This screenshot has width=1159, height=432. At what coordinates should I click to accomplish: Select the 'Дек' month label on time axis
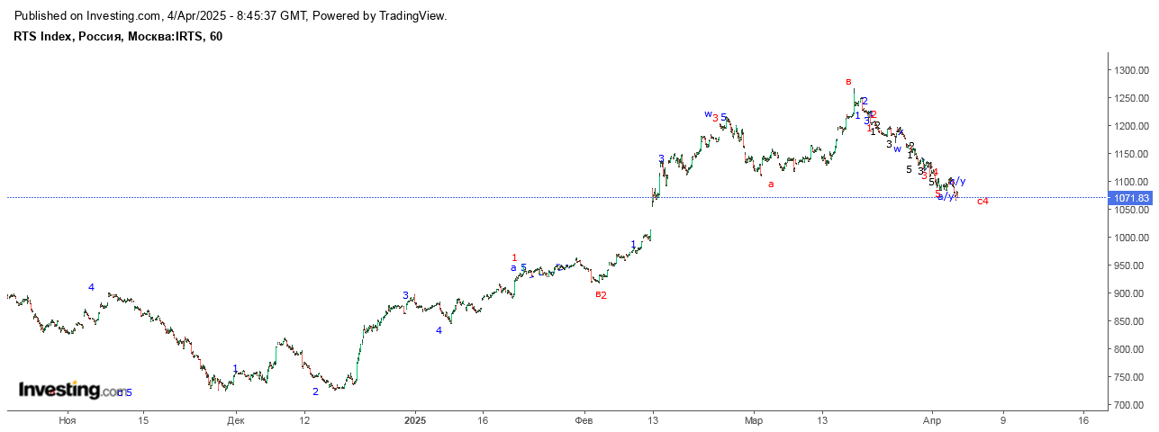coord(235,419)
